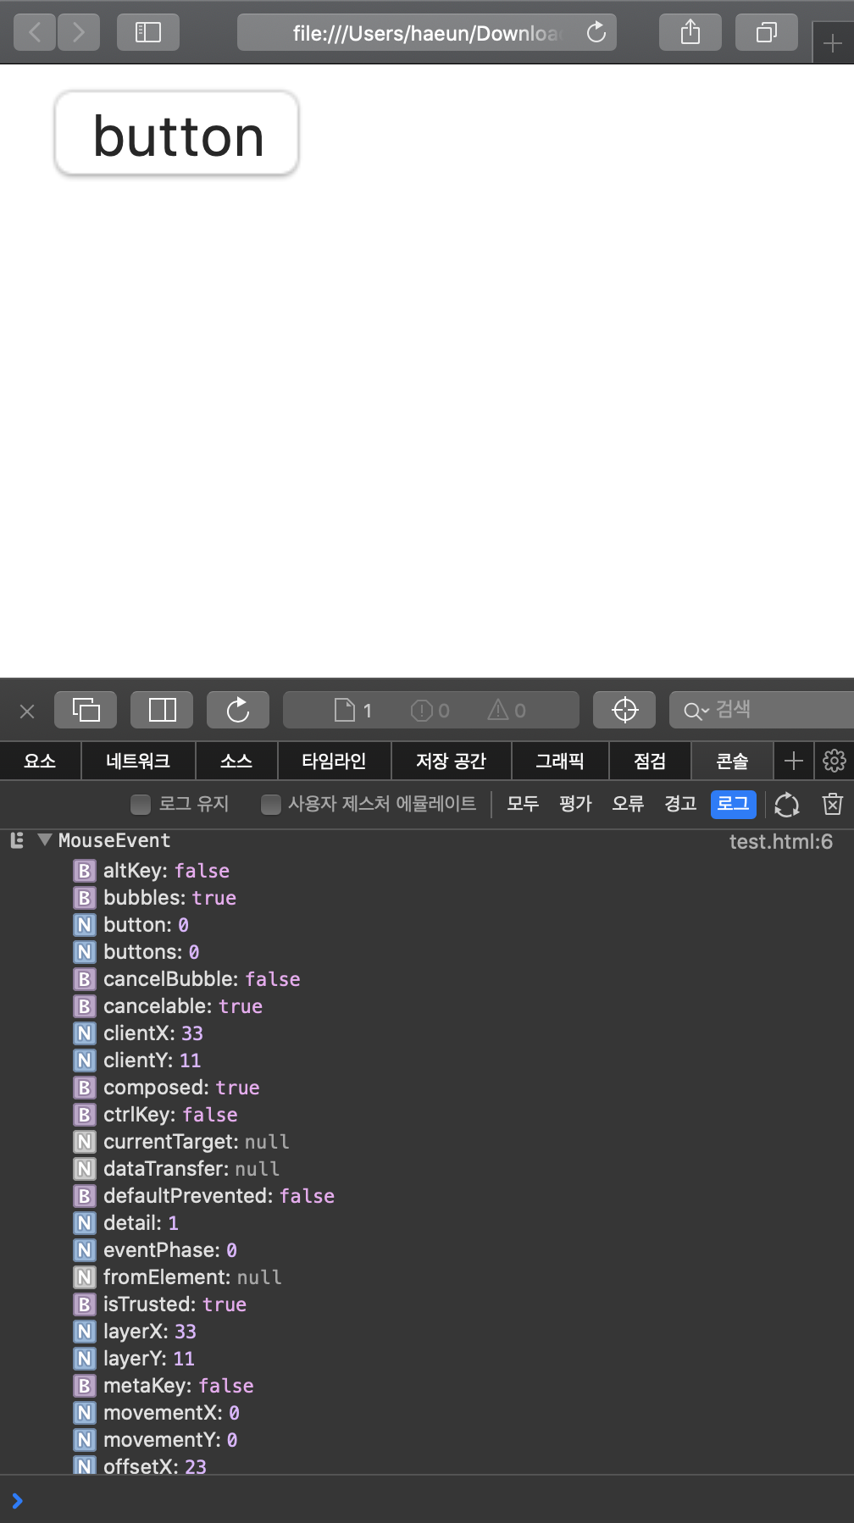Select the 로그 filter button

733,804
